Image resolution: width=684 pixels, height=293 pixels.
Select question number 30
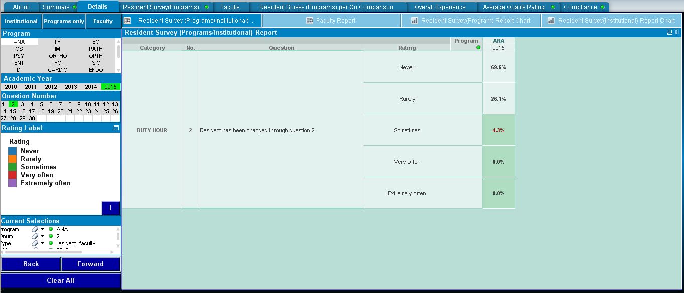tap(32, 118)
